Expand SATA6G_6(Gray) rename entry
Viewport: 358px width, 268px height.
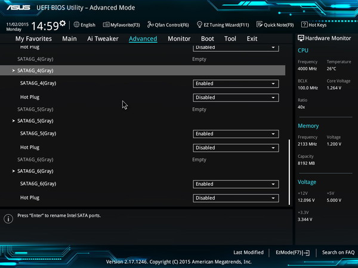pyautogui.click(x=35, y=171)
